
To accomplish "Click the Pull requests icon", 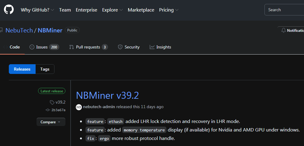I will (72, 47).
